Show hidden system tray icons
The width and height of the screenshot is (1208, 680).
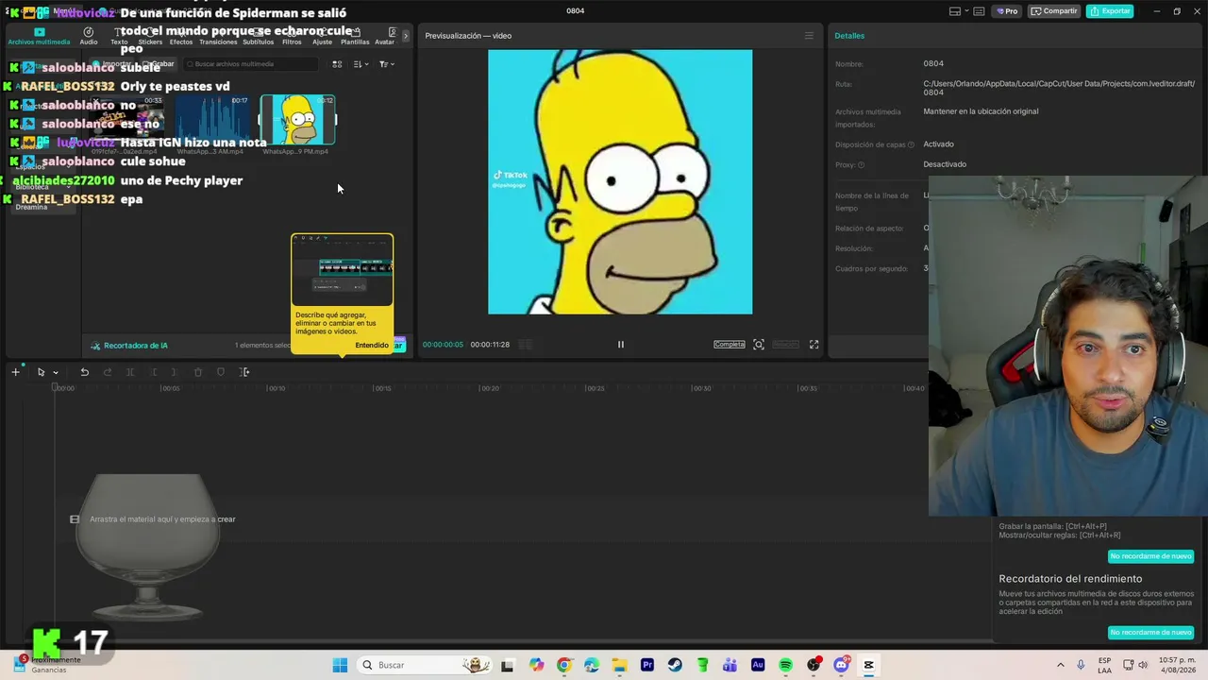[1060, 665]
